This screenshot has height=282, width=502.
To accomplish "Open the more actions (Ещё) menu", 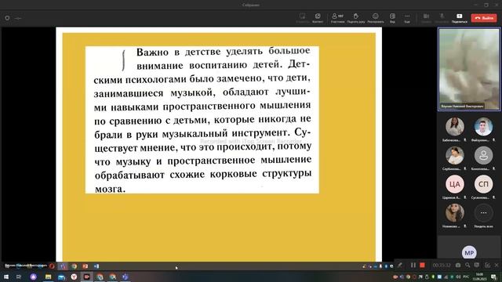I will click(x=407, y=18).
